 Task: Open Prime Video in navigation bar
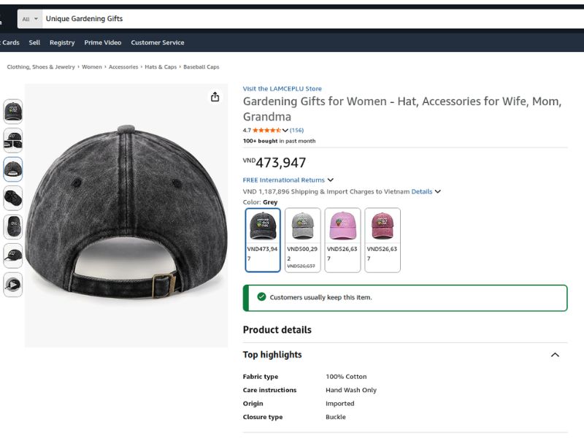[103, 42]
